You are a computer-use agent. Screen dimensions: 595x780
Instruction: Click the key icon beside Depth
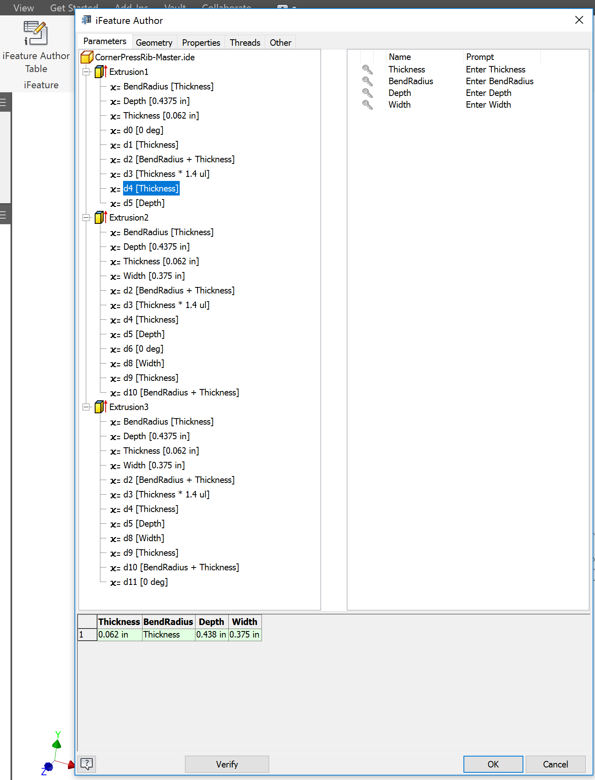point(367,93)
